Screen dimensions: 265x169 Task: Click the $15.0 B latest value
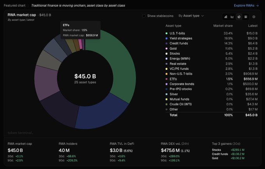252,33
